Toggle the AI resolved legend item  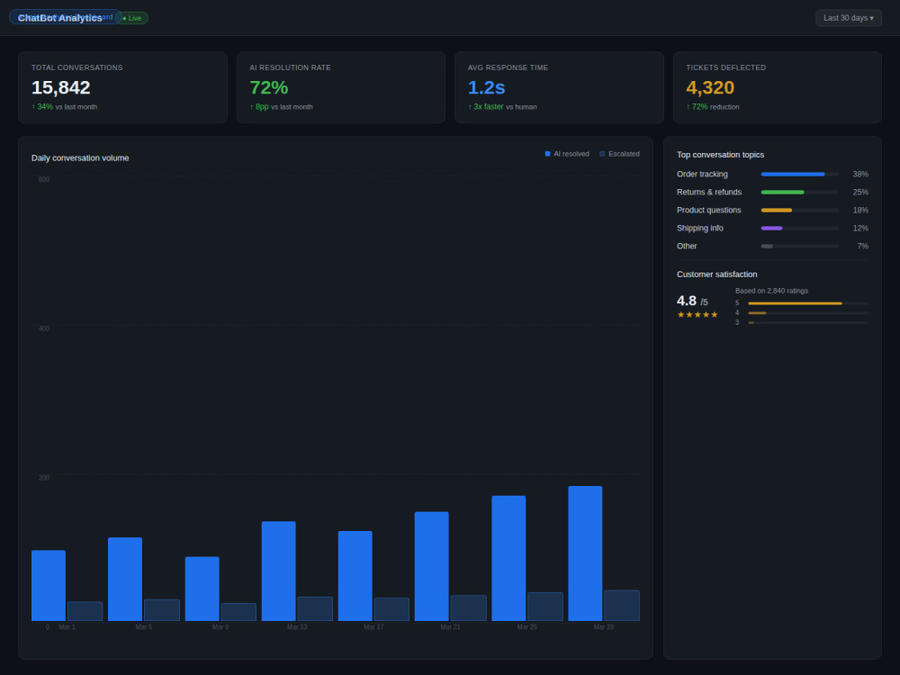[567, 154]
